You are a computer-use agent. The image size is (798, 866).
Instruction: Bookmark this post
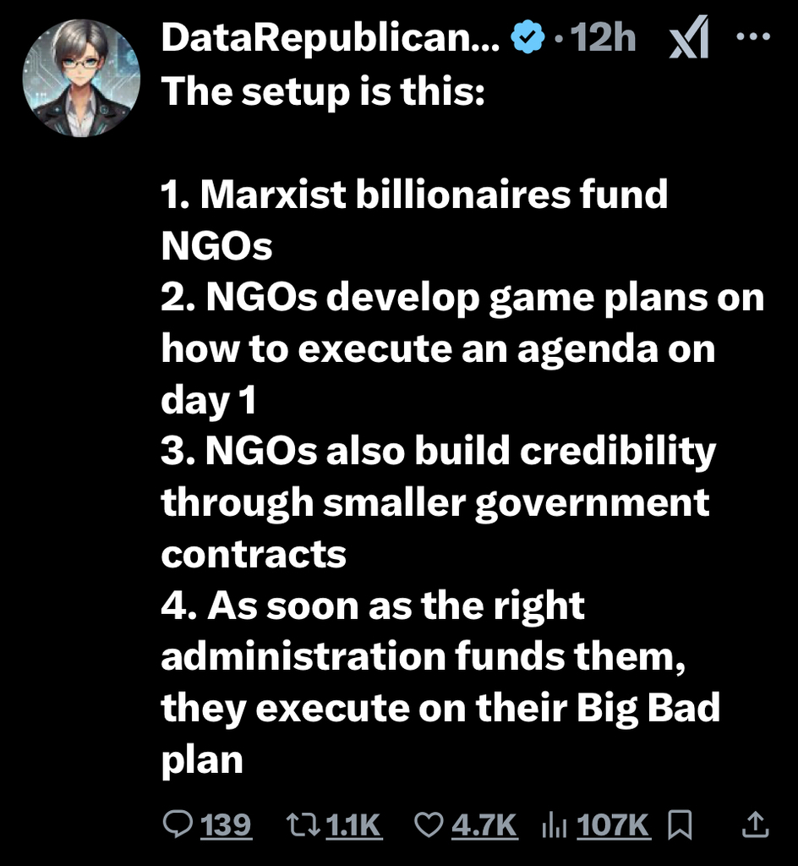pyautogui.click(x=680, y=825)
